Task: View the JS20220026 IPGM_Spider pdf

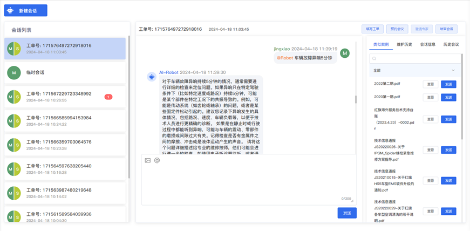Action: (431, 150)
